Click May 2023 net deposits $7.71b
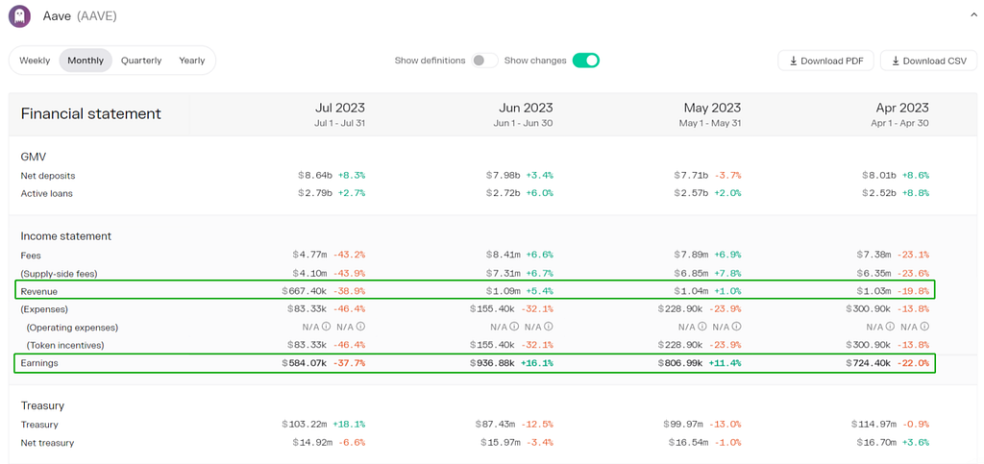This screenshot has width=984, height=464. tap(692, 176)
